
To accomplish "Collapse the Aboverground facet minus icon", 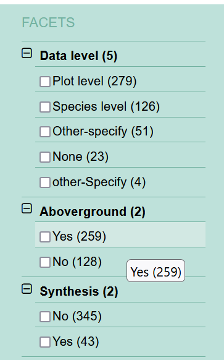I will click(x=27, y=208).
